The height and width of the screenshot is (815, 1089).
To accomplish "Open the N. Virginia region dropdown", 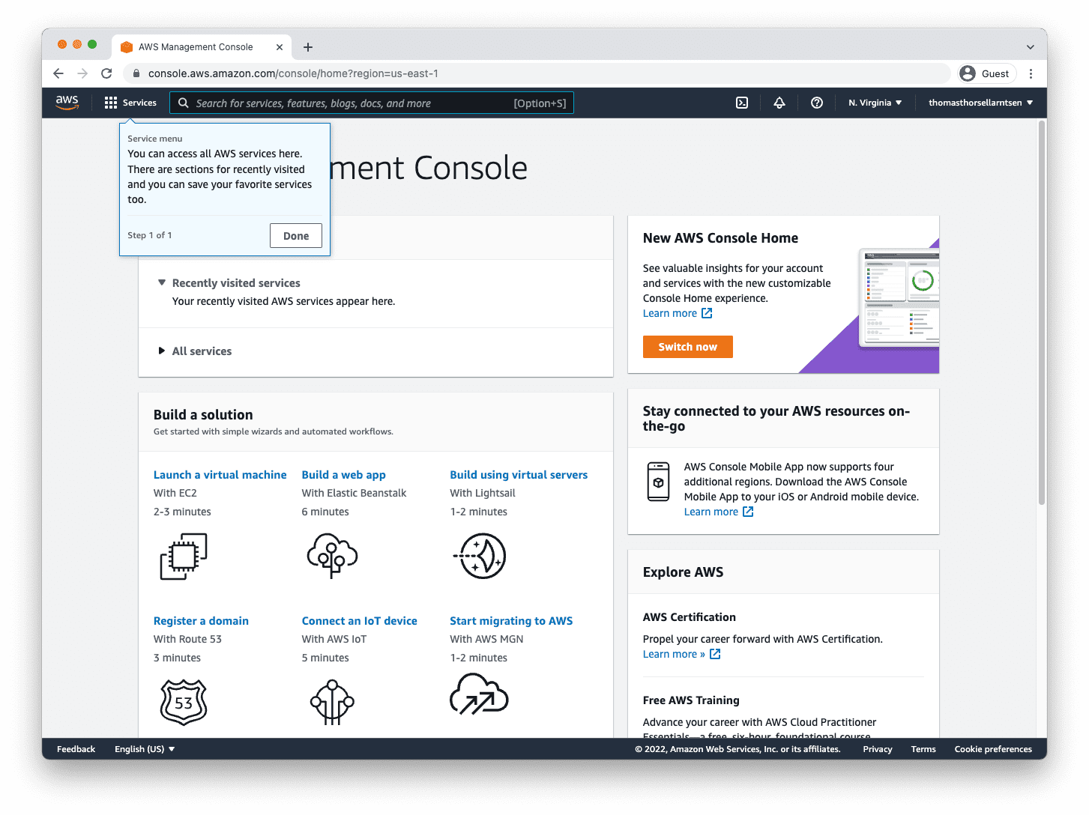I will (x=875, y=103).
